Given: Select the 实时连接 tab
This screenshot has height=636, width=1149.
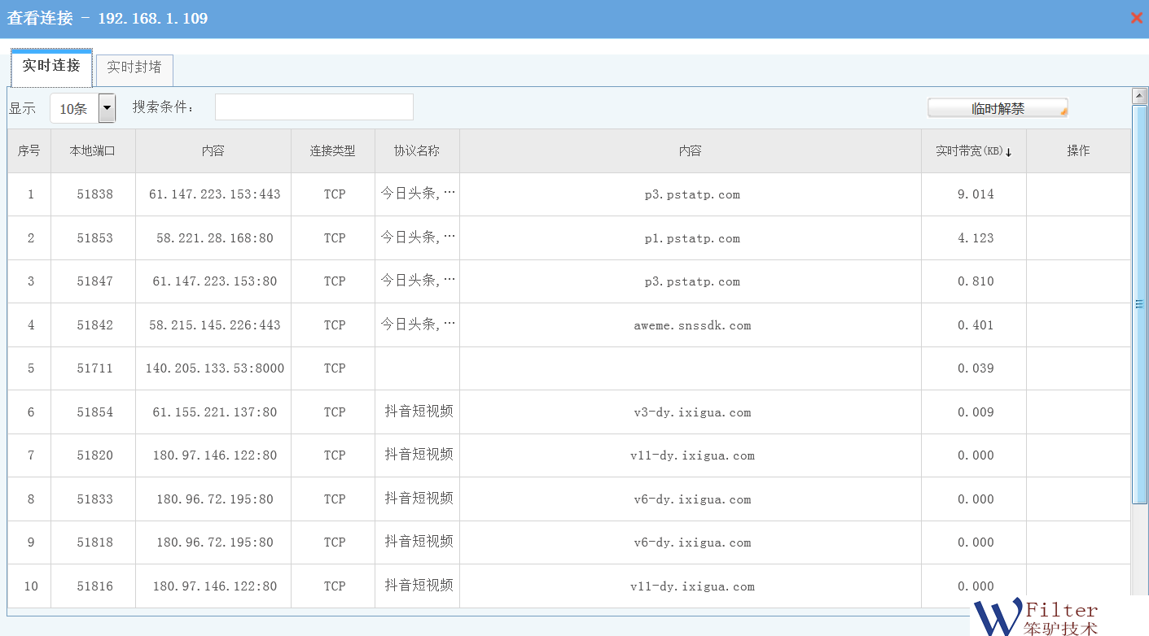Looking at the screenshot, I should pos(51,66).
